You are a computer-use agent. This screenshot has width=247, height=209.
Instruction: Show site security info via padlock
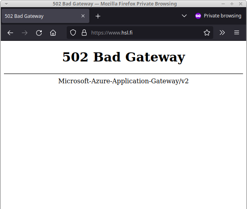tap(84, 33)
